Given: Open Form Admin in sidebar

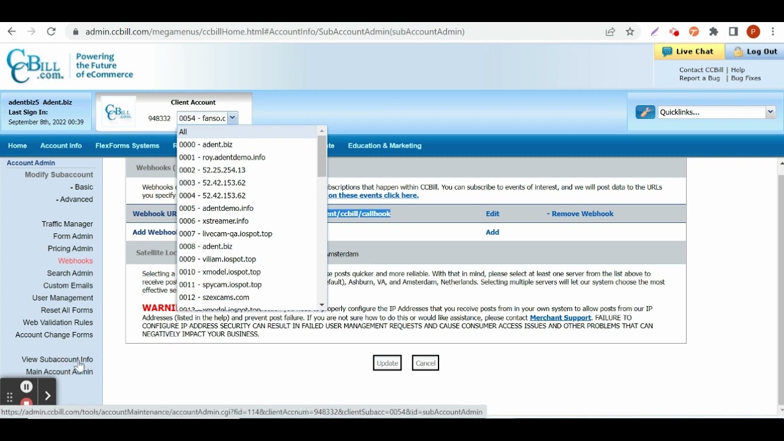Looking at the screenshot, I should tap(73, 236).
